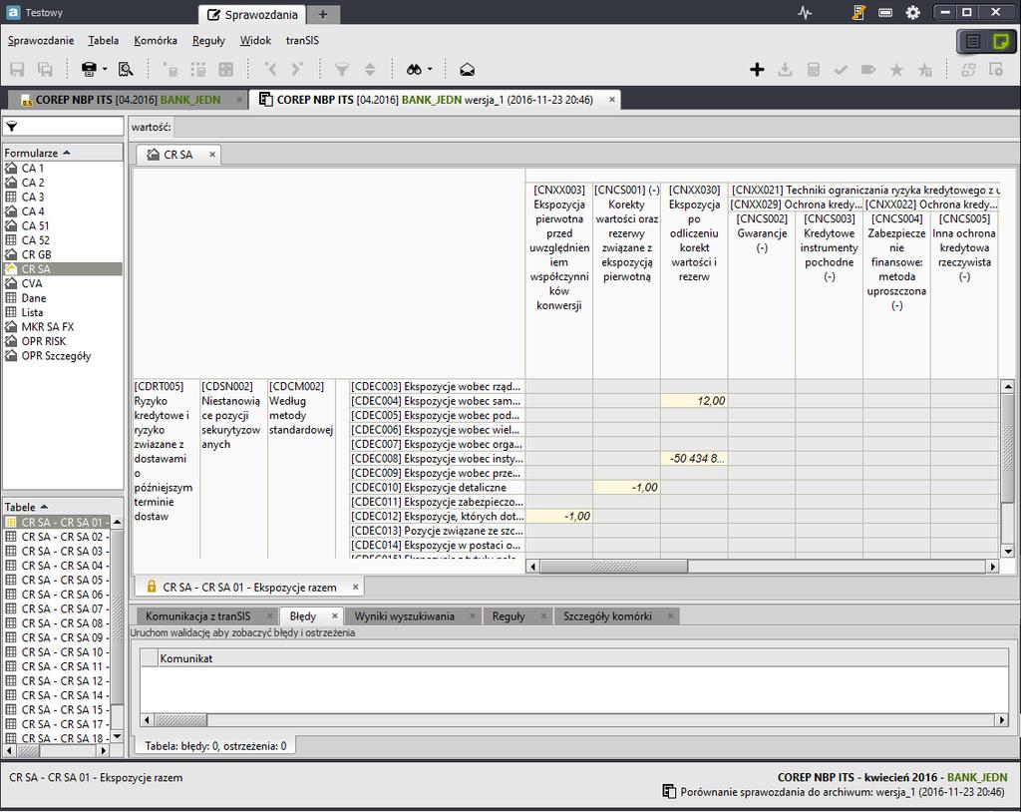
Task: Click the Tabela: błędy 0, ostrzeżenia 0 tab
Action: point(215,746)
